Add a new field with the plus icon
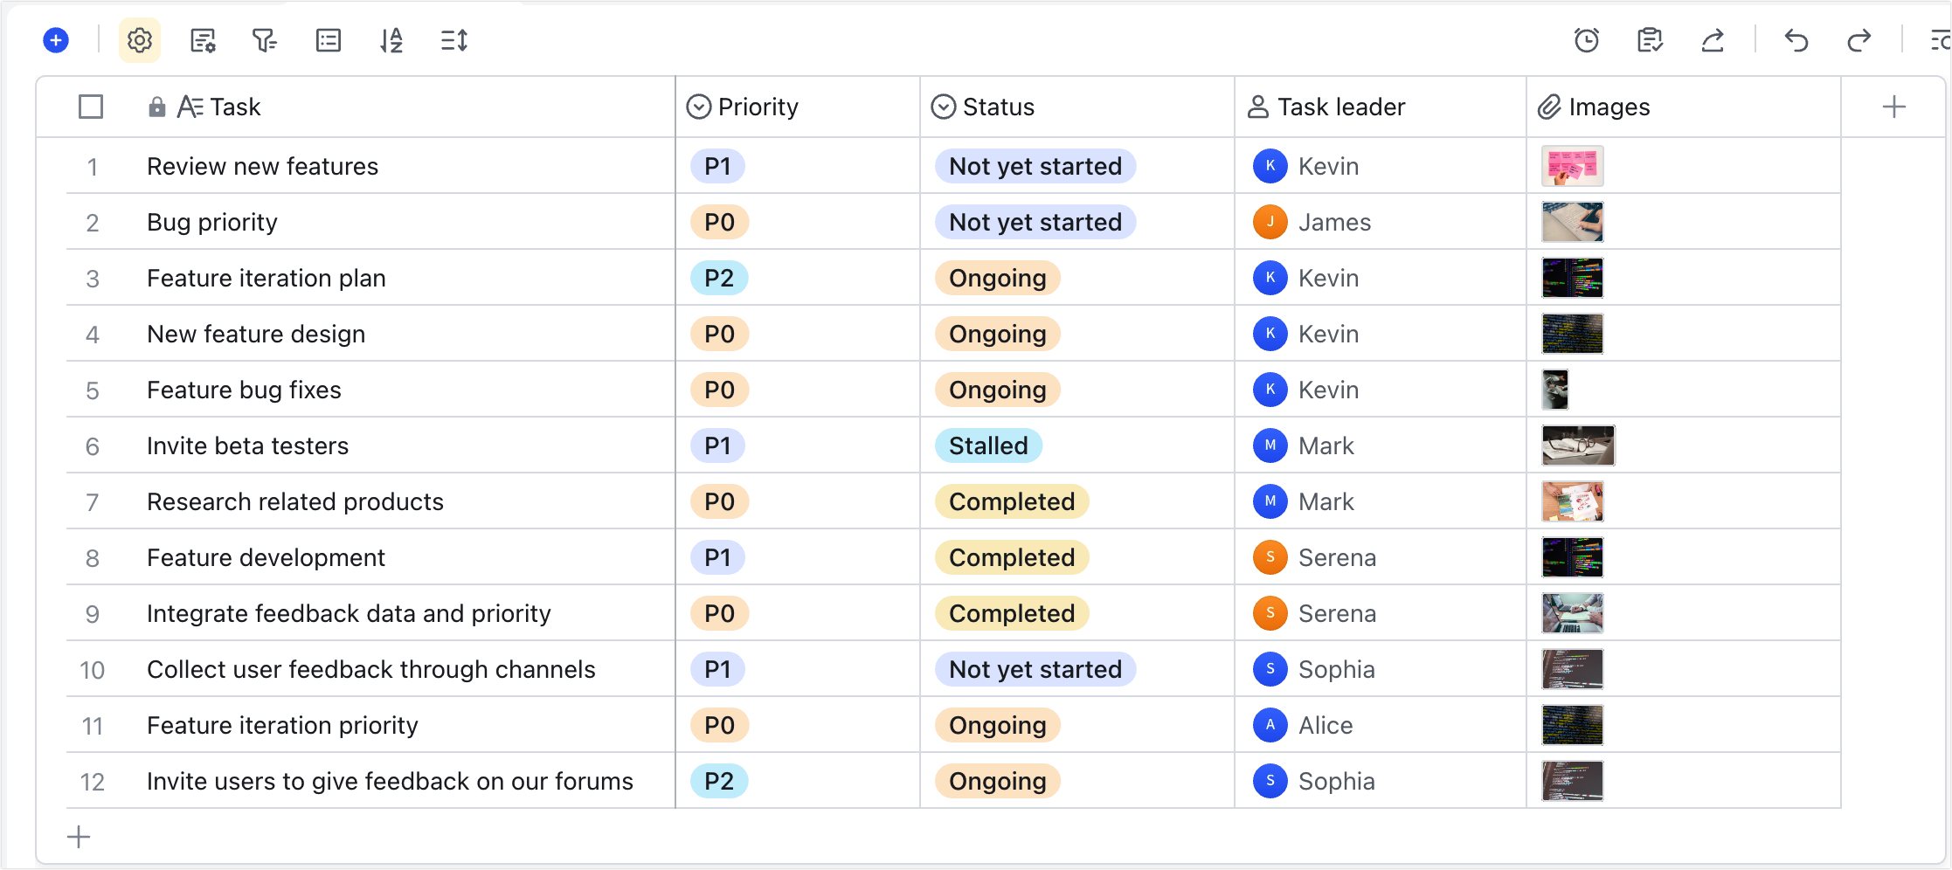This screenshot has height=870, width=1952. click(x=1893, y=106)
